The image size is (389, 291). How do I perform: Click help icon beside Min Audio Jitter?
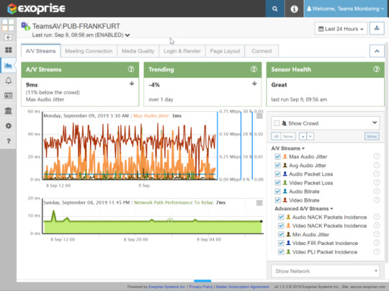click(x=376, y=234)
